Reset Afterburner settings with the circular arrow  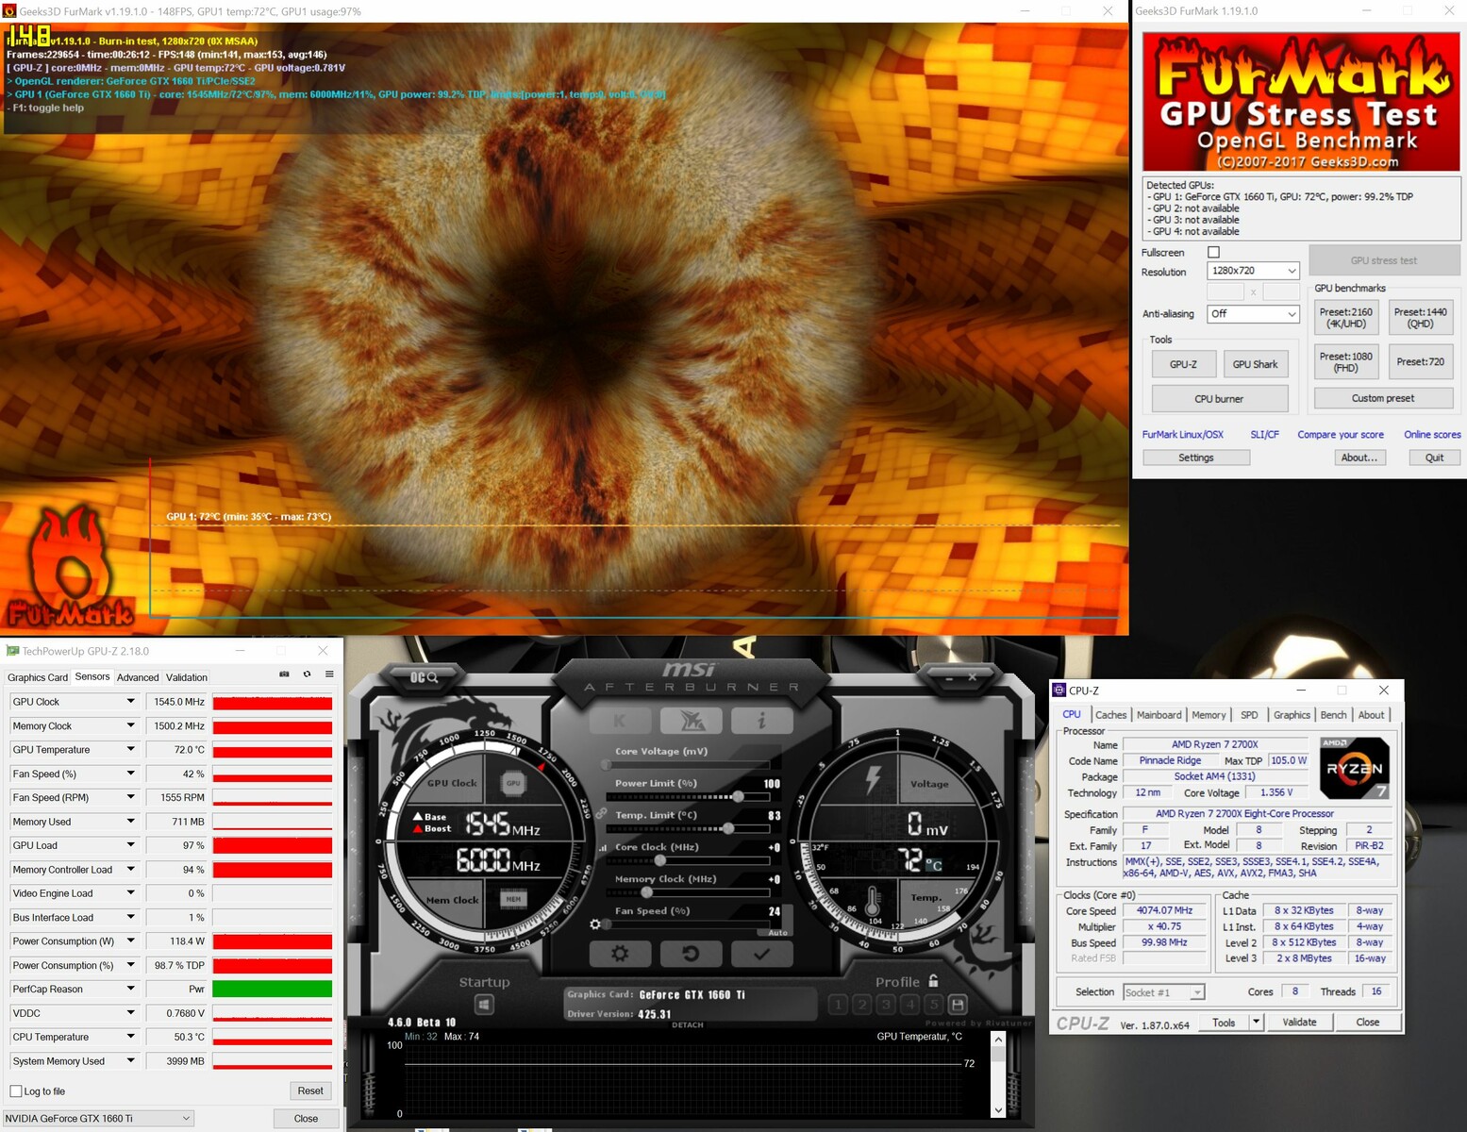tap(691, 954)
